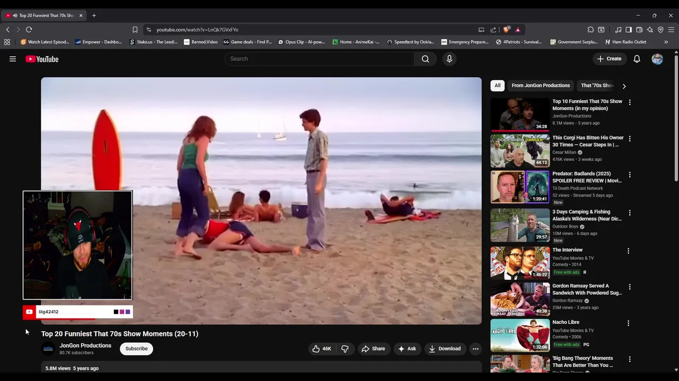Go back to the previous page
Screen dimensions: 679x381
[x=7, y=30]
